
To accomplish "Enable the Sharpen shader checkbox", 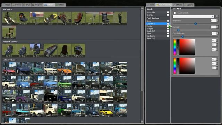I will (x=168, y=28).
